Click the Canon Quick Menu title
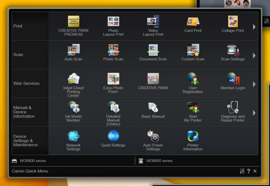This screenshot has width=270, height=186. pyautogui.click(x=30, y=171)
